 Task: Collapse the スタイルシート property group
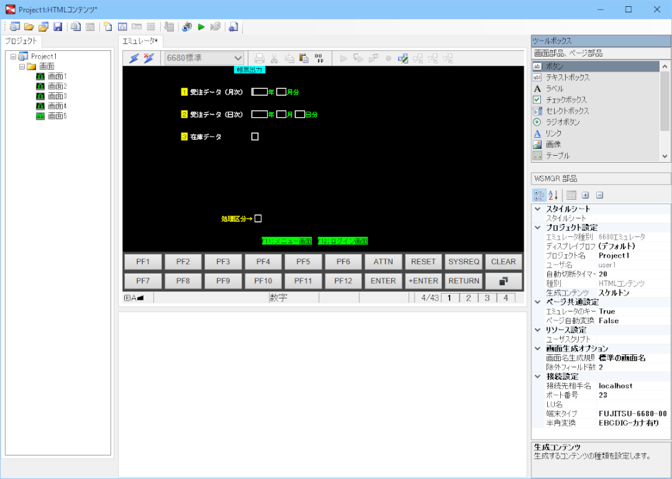point(538,209)
